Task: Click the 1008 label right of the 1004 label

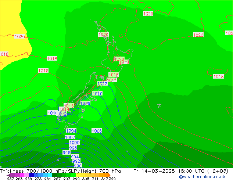Action: click(x=97, y=131)
